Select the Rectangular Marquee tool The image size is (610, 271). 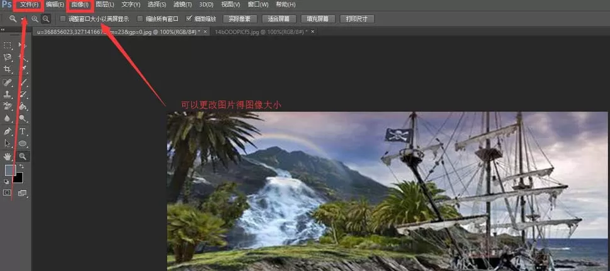(x=7, y=45)
